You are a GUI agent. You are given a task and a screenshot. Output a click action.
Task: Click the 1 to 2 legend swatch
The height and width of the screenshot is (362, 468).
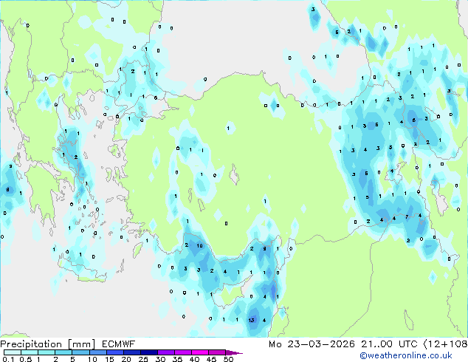(47, 352)
